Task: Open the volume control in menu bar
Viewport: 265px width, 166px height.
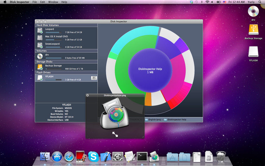Action: point(212,2)
